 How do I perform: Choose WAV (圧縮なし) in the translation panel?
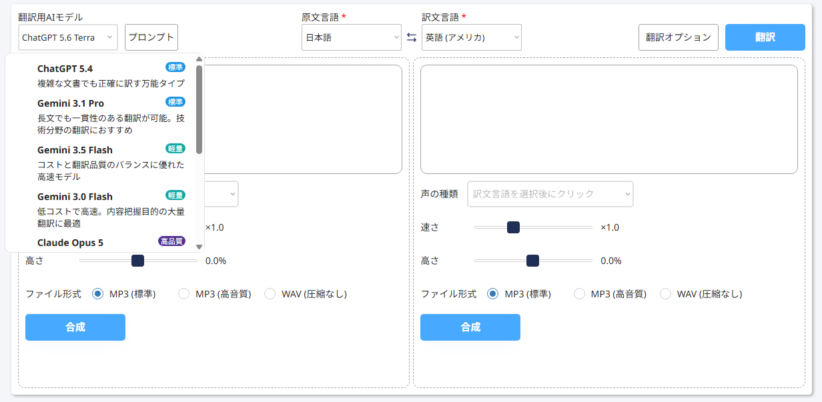[x=666, y=293]
